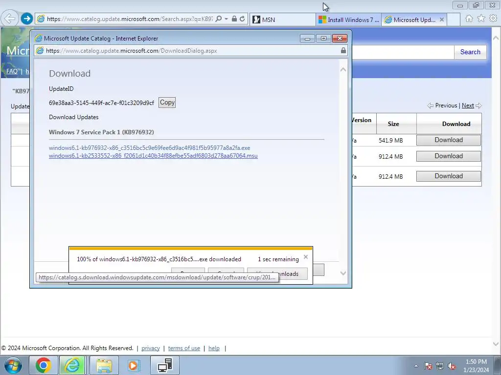
Task: Click the Internet Explorer icon in dialog title bar
Action: point(39,39)
